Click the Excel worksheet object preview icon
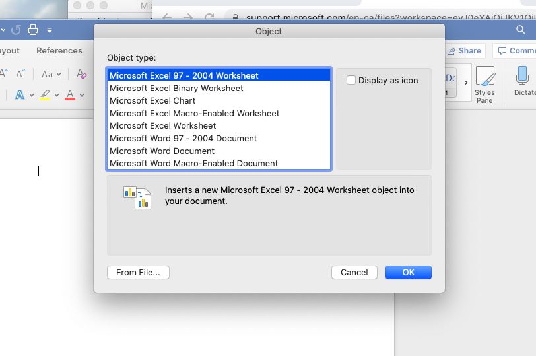This screenshot has height=356, width=536. 137,197
